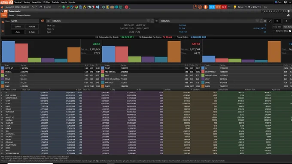Click the blue link group button
Image resolution: width=292 pixels, height=164 pixels.
pos(212,7)
